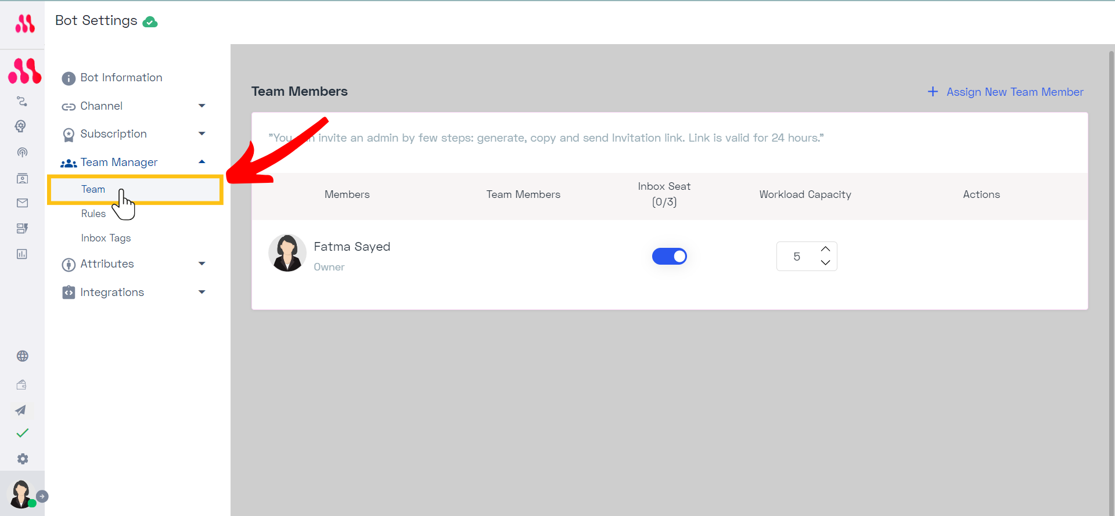The image size is (1115, 516).
Task: Expand the Attributes menu arrow
Action: point(202,264)
